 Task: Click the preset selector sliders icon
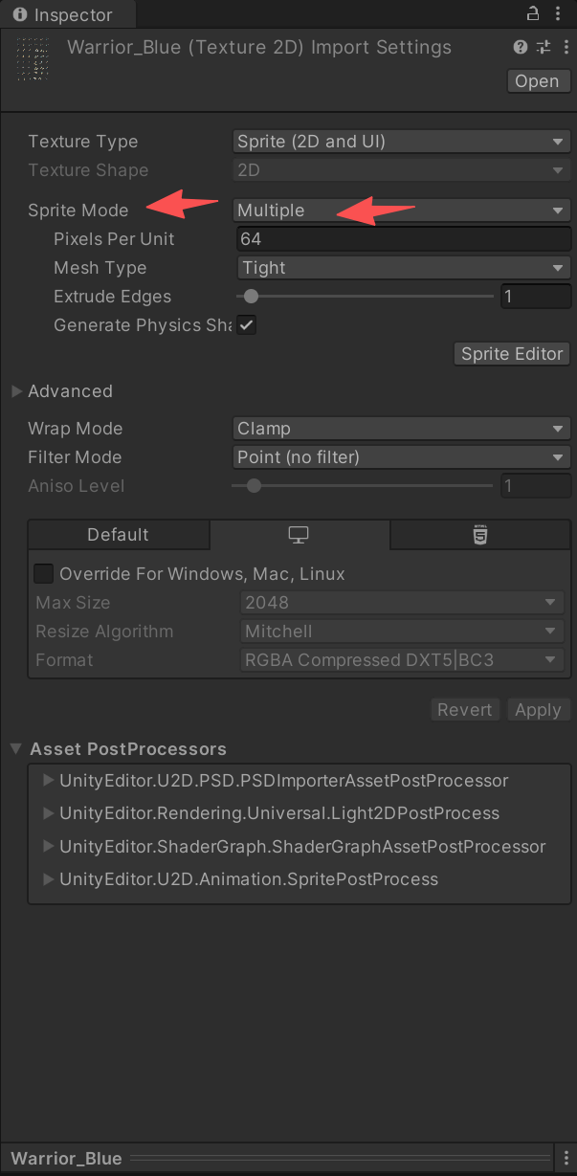(x=544, y=47)
